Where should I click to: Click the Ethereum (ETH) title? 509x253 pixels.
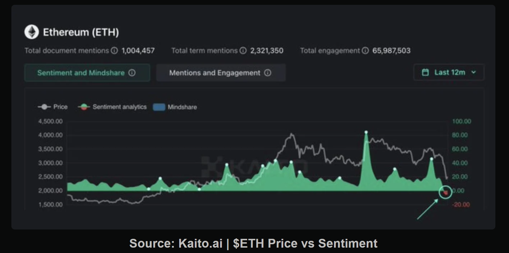(x=81, y=32)
